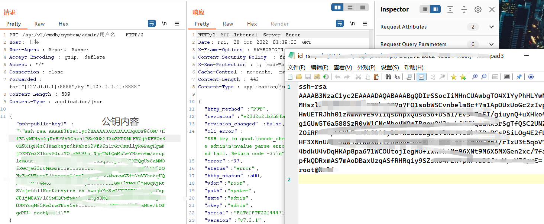
Task: Click empty line 2 in Notepad3 editor
Action: (421, 179)
